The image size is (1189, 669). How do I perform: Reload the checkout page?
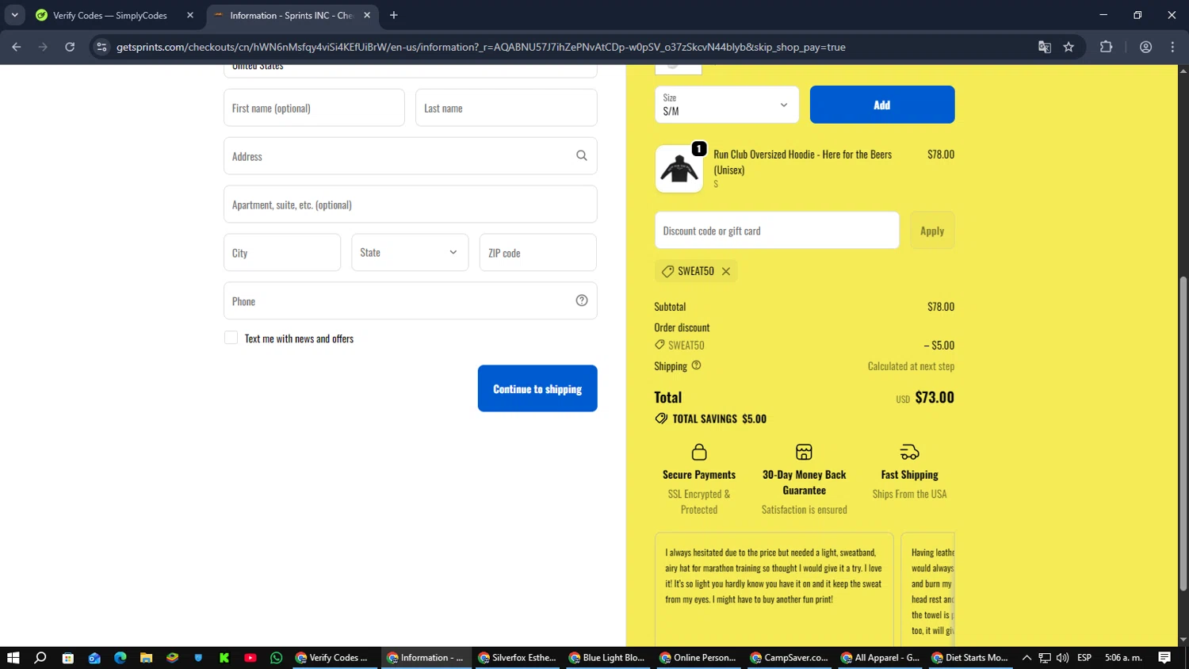click(x=70, y=47)
